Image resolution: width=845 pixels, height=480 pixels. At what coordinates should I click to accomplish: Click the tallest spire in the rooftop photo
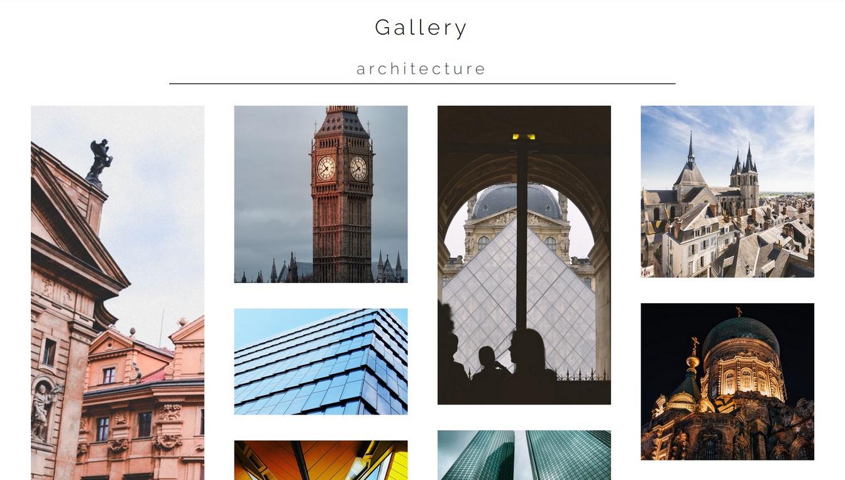tap(690, 150)
